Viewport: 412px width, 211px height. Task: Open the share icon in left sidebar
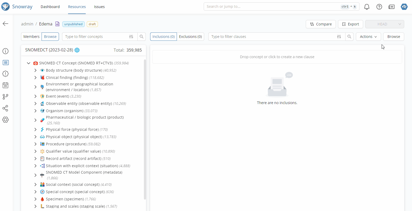pyautogui.click(x=5, y=108)
